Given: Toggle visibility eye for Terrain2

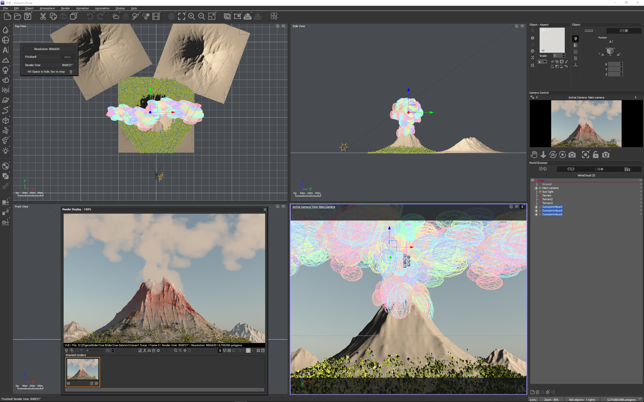Looking at the screenshot, I should [x=640, y=199].
